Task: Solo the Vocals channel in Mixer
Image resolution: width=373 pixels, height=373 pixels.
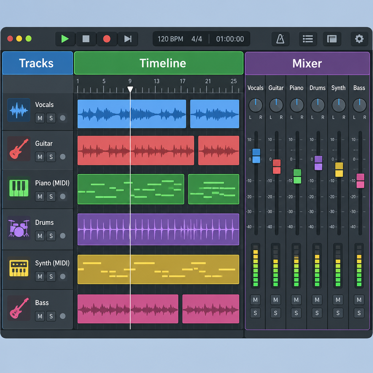Action: [255, 313]
